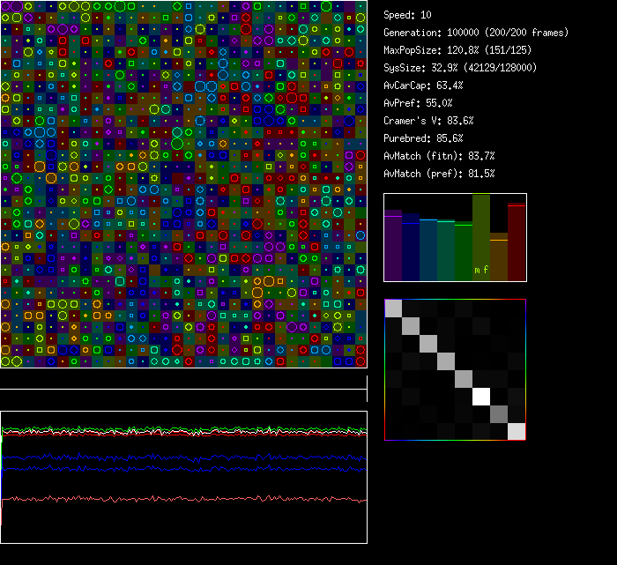Click the bottom-right diagonal cell of matrix
The width and height of the screenshot is (617, 565).
pos(517,431)
